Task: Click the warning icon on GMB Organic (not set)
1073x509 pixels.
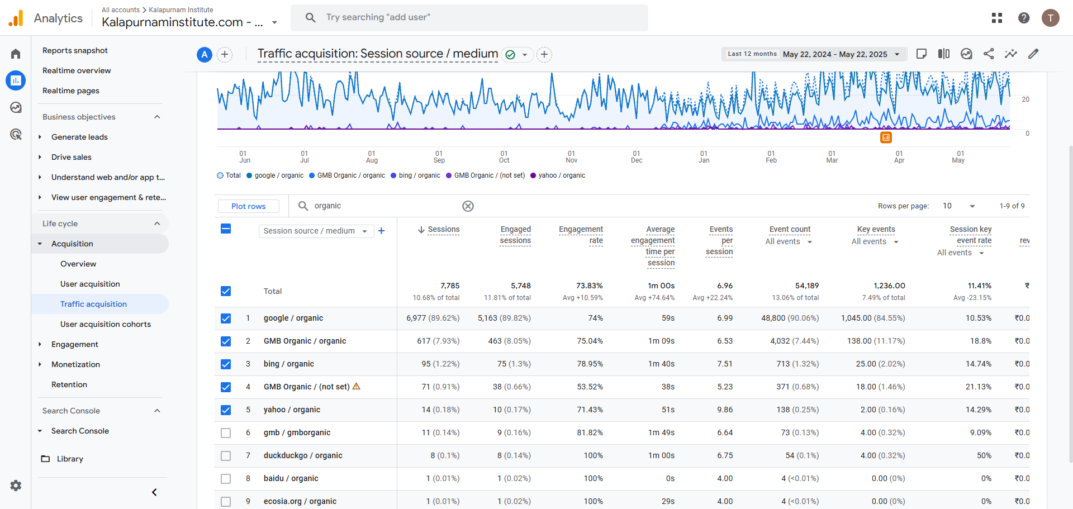Action: point(357,386)
